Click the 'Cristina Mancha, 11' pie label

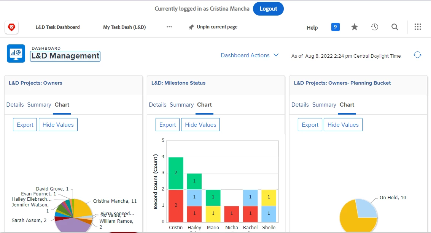[x=115, y=201]
